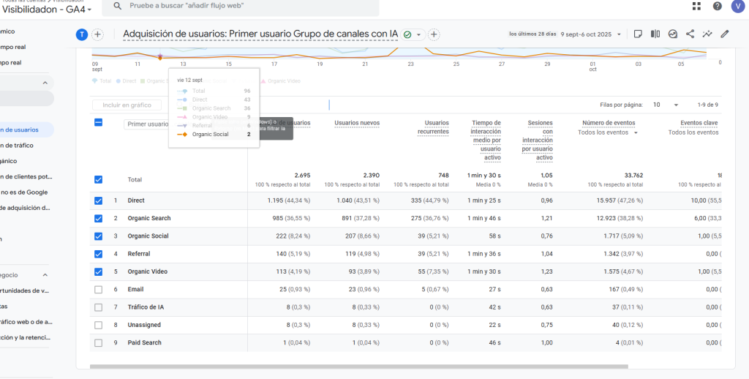Open the Insights sparkline icon
This screenshot has width=749, height=379.
point(707,34)
